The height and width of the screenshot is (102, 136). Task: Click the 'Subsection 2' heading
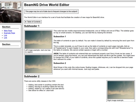[x=60, y=63]
